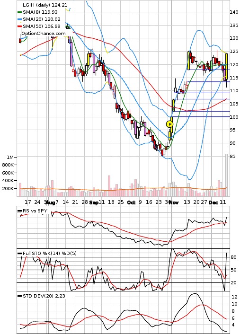249x334 pixels.
Task: Click the 130 price axis label
Action: point(234,38)
